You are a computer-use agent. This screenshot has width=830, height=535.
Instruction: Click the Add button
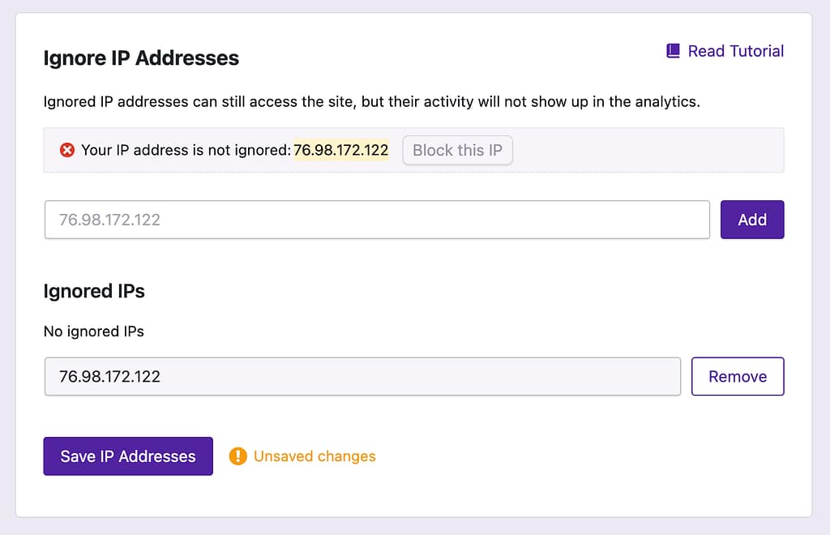click(x=751, y=220)
